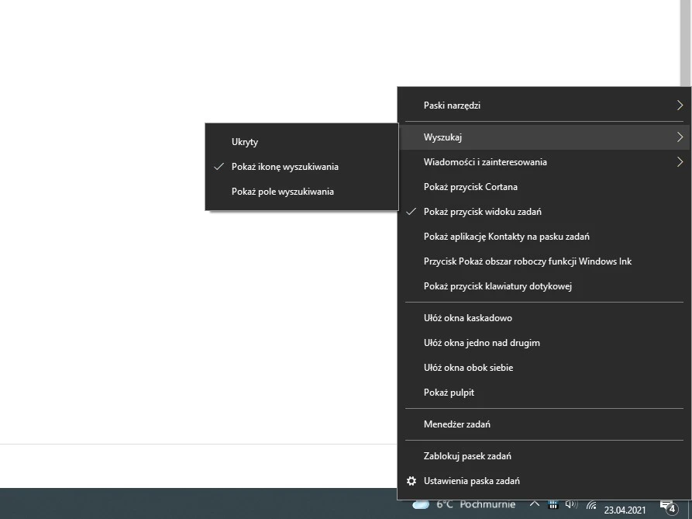This screenshot has width=692, height=519.
Task: Open Ustawienia paska zadań
Action: [x=472, y=480]
